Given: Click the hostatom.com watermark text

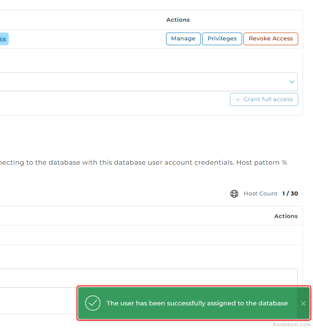Looking at the screenshot, I should click(292, 325).
